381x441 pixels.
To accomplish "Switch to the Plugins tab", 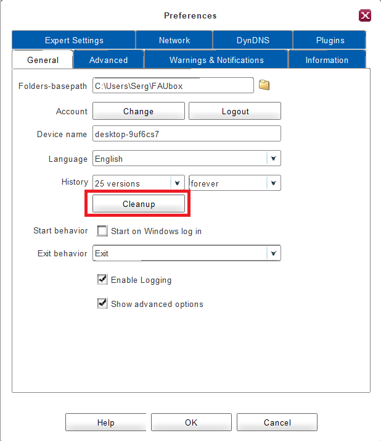I will click(330, 40).
